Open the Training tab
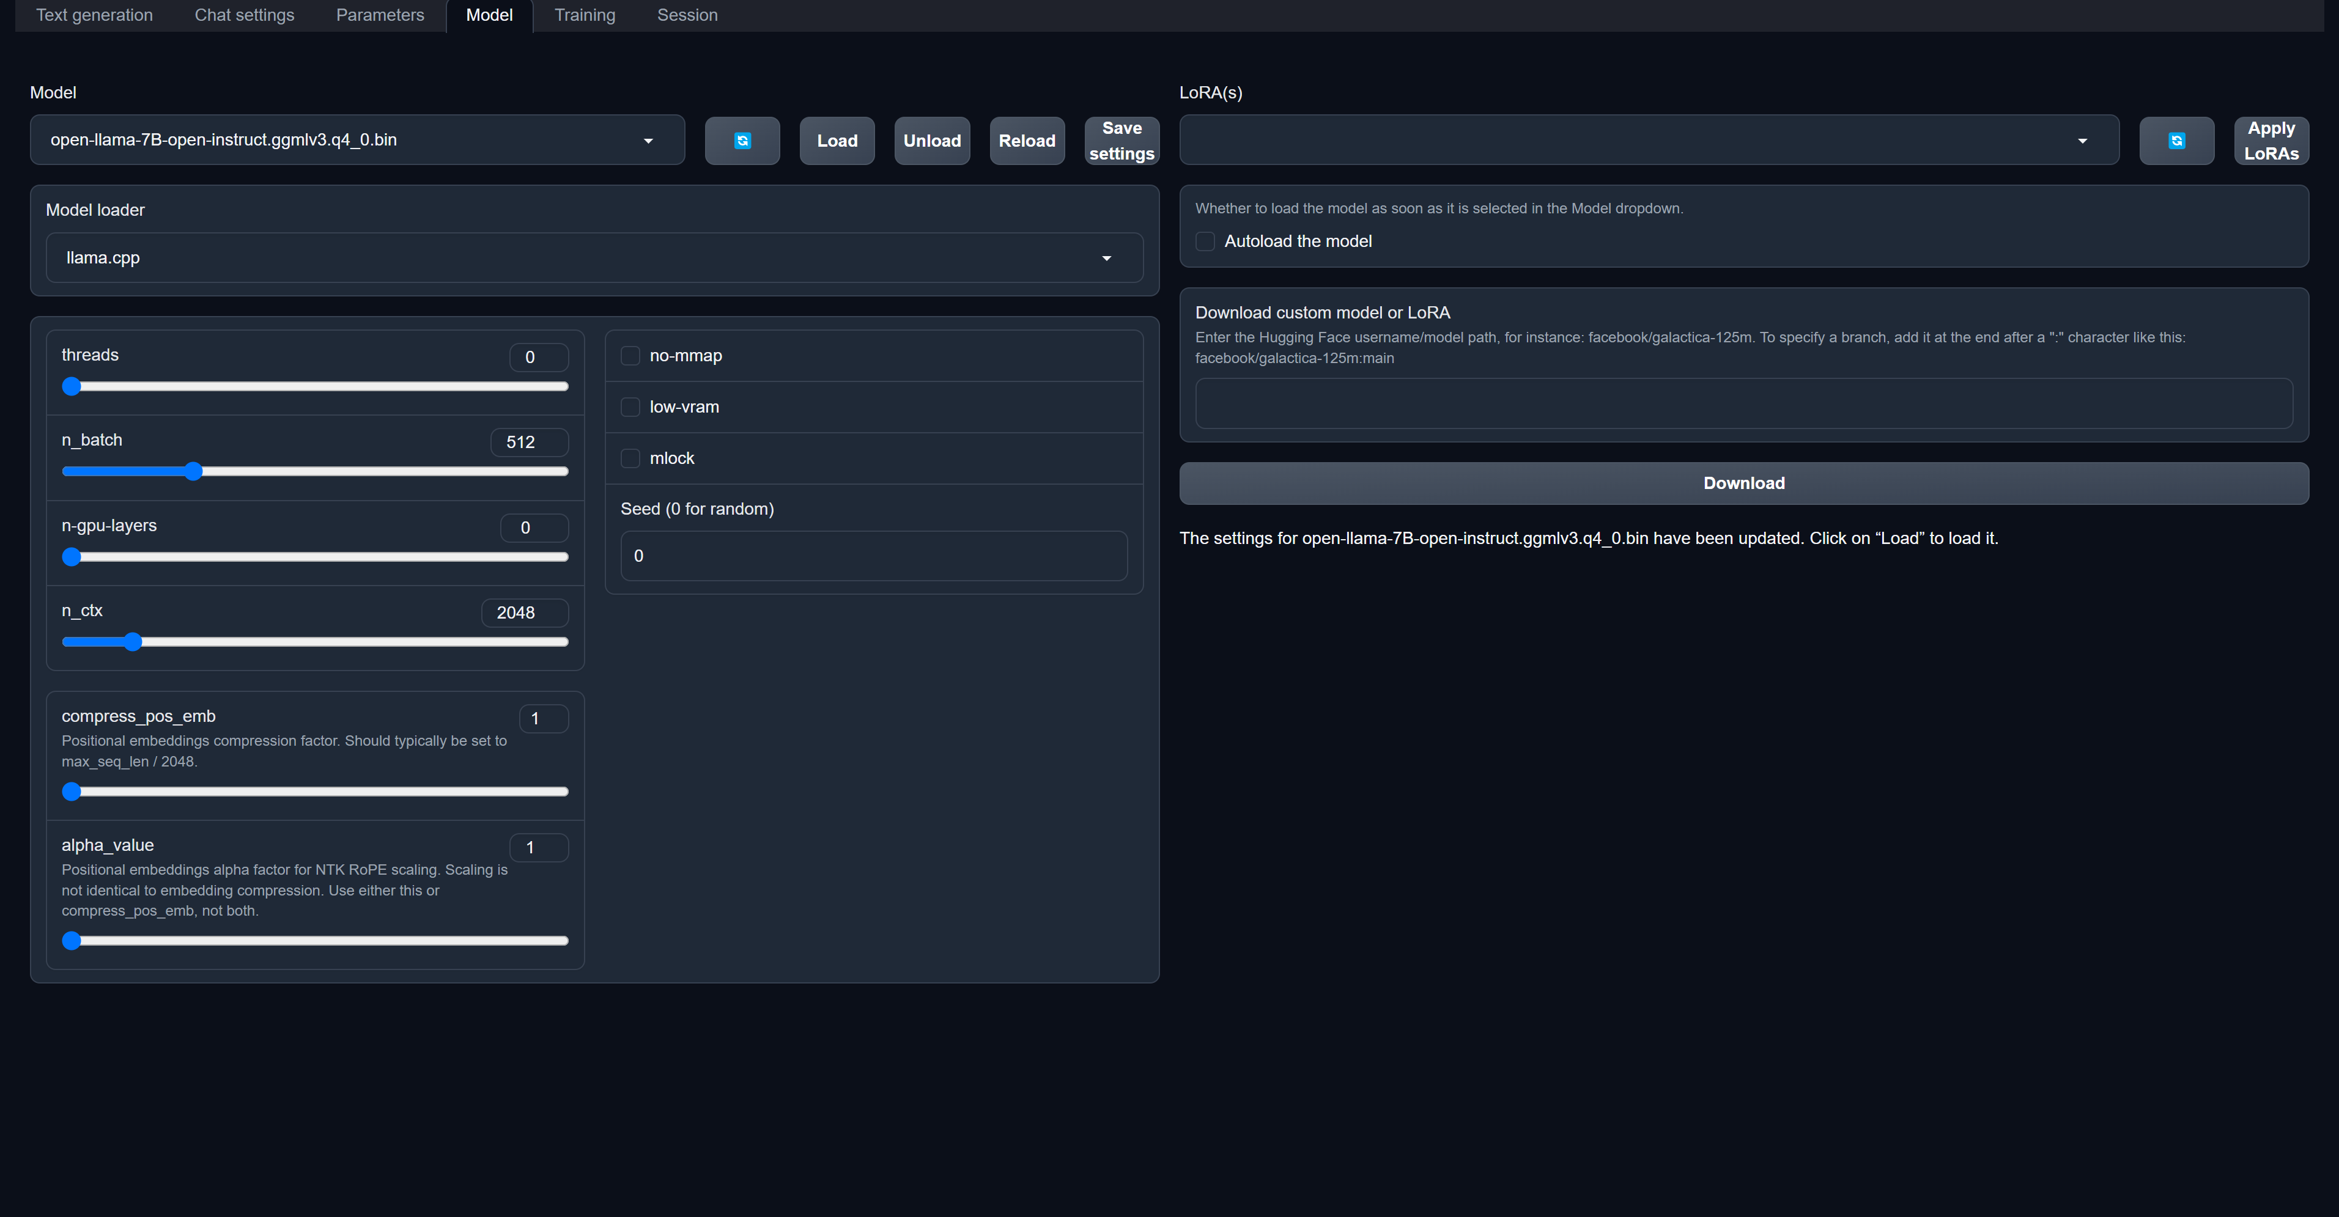2339x1217 pixels. pyautogui.click(x=585, y=15)
